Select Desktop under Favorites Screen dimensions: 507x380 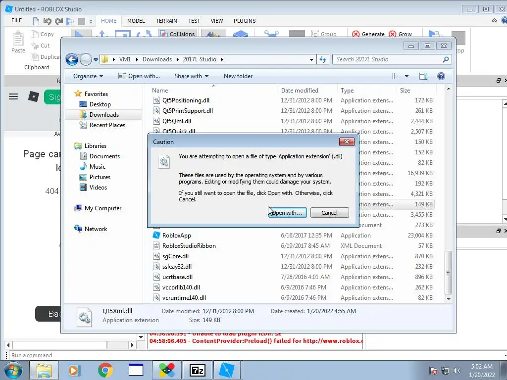(x=100, y=104)
